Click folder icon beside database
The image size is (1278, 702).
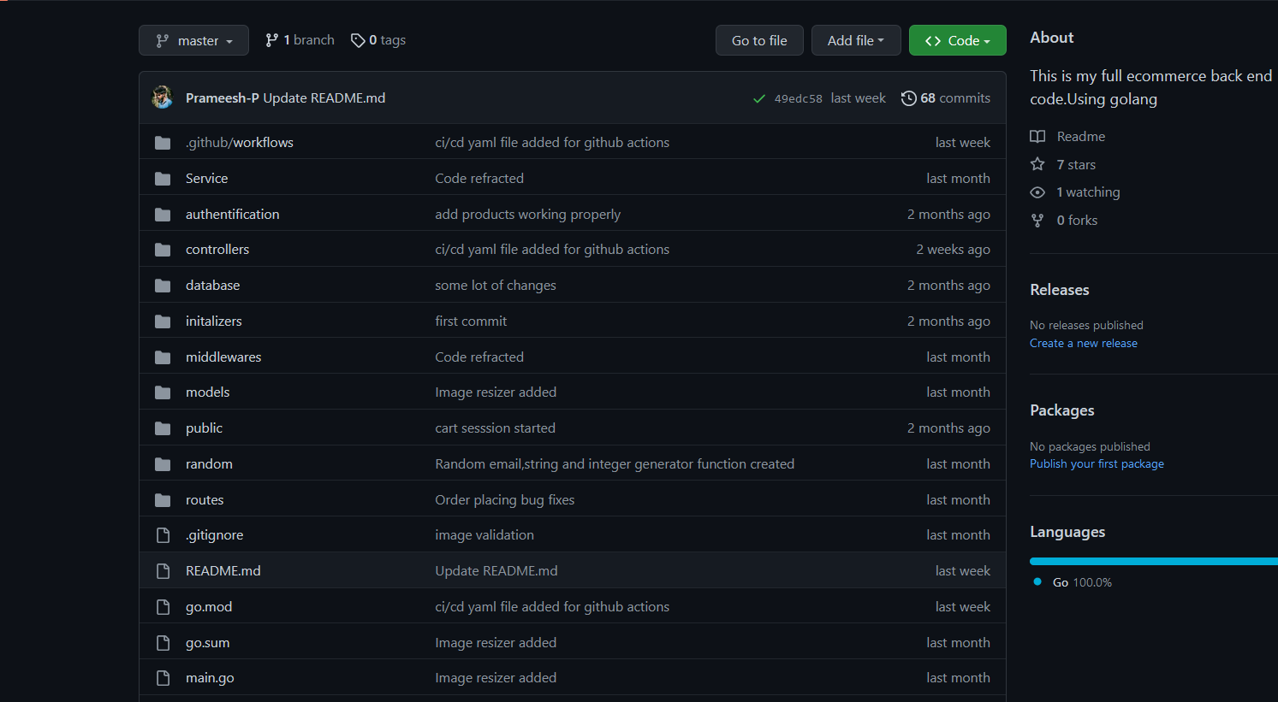point(163,286)
